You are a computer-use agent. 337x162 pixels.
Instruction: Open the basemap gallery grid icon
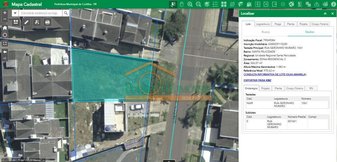[x=224, y=4]
